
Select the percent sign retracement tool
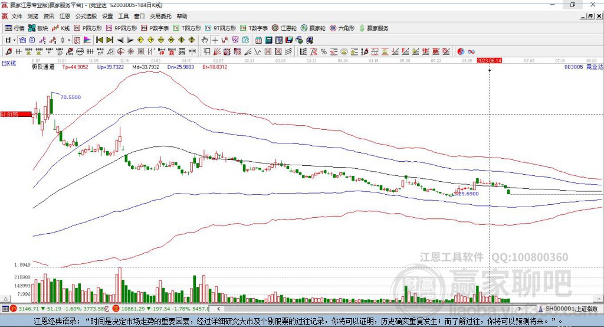(x=324, y=51)
